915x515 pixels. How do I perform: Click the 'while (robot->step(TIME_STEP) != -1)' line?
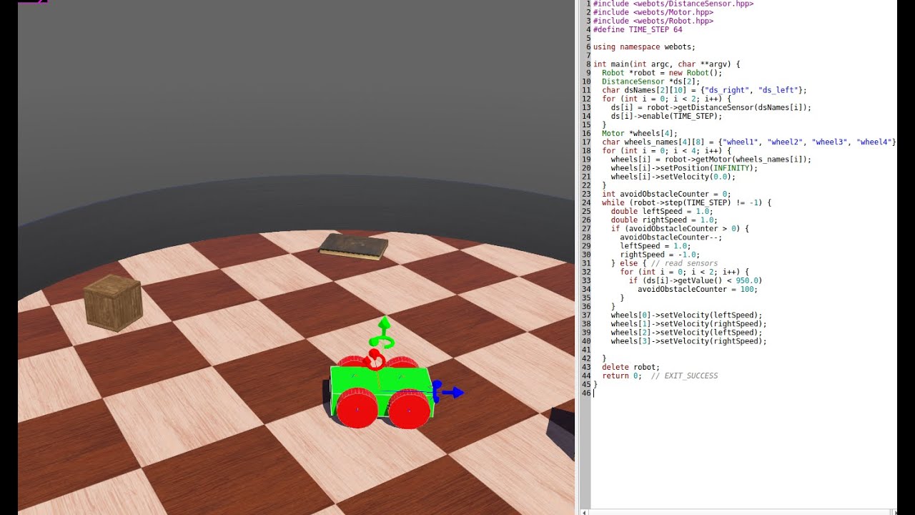[x=687, y=202]
